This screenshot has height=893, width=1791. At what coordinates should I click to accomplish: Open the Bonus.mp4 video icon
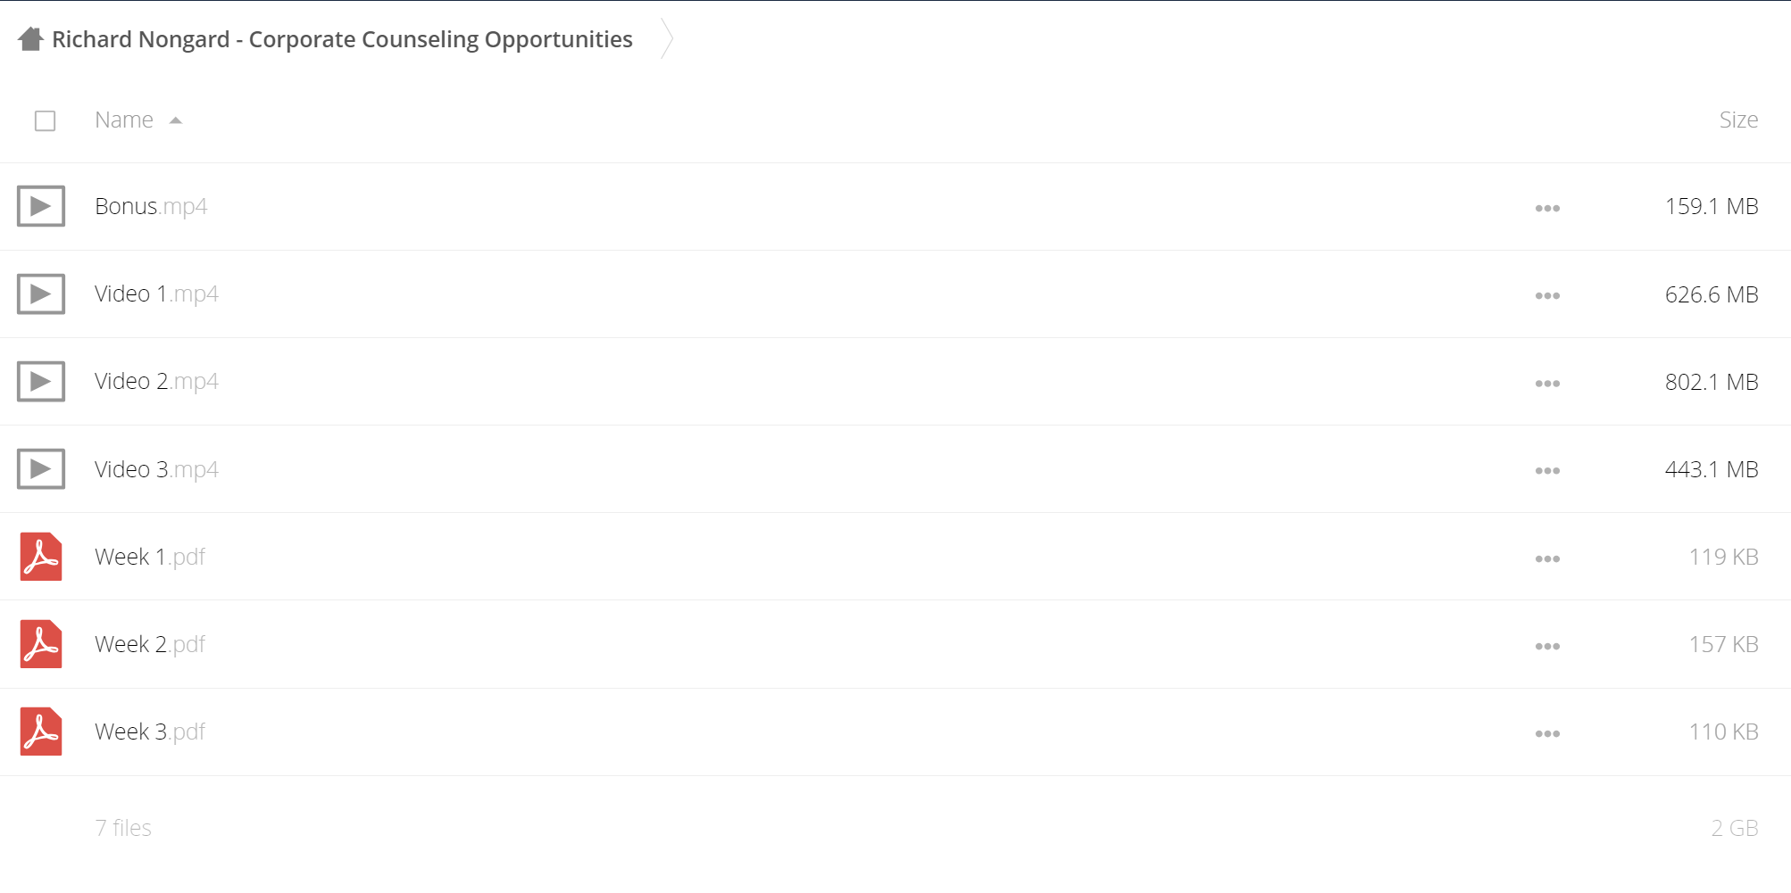click(41, 206)
